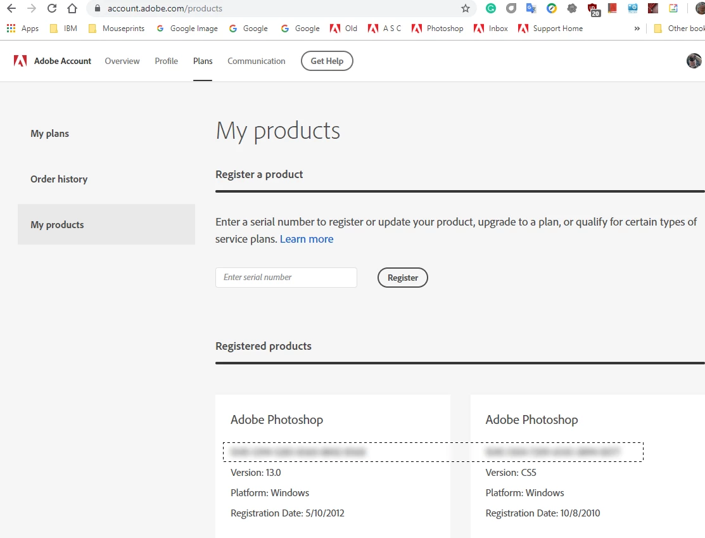The width and height of the screenshot is (705, 538).
Task: Click Platform: Windows in CS5 card
Action: click(x=524, y=493)
